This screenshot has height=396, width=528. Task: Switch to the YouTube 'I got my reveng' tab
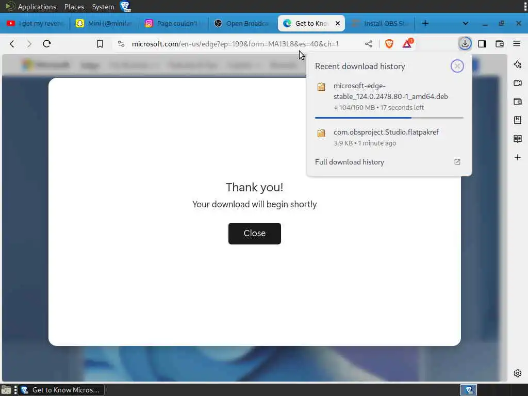point(35,23)
